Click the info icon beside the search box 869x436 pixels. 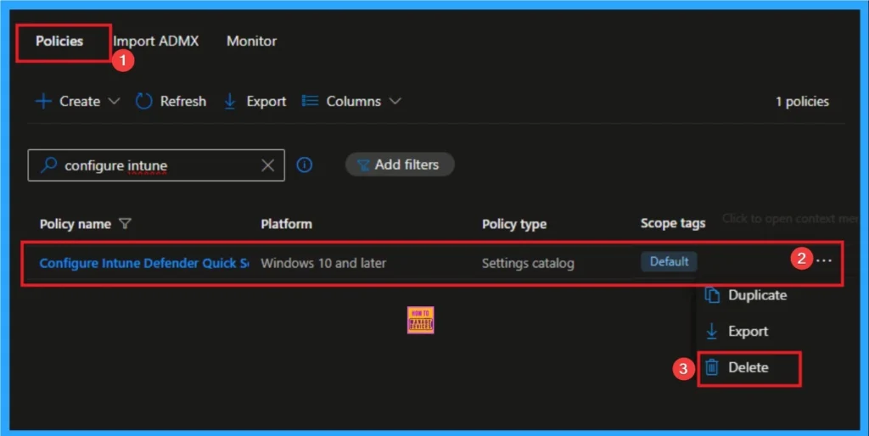(305, 165)
